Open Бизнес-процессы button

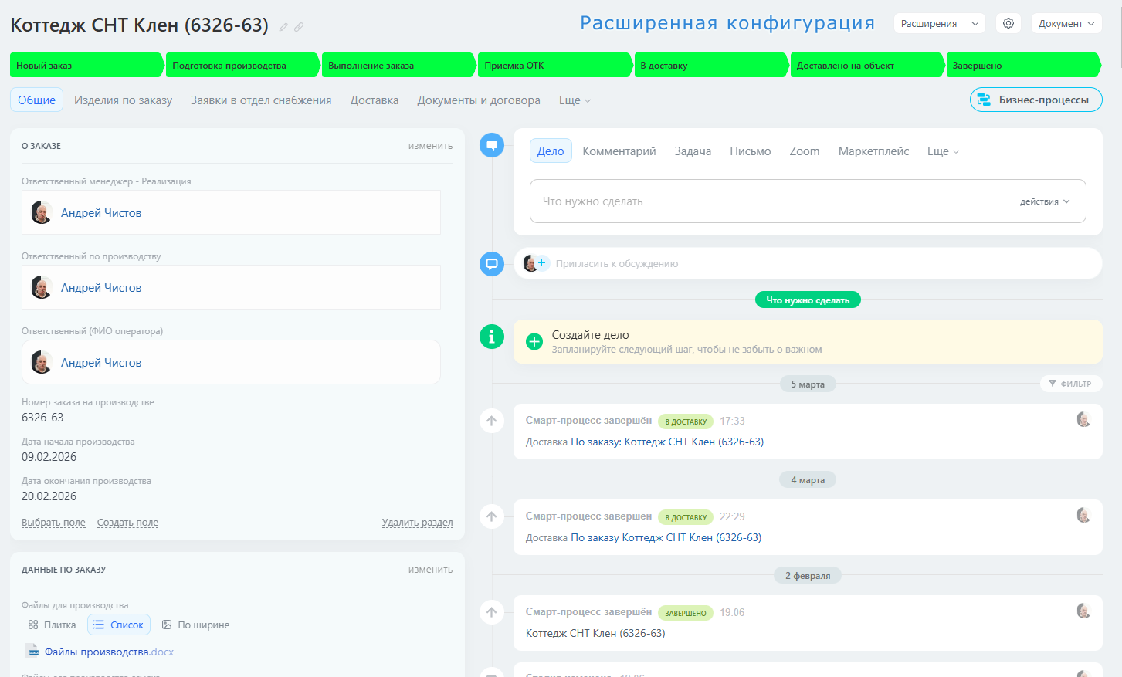1036,100
